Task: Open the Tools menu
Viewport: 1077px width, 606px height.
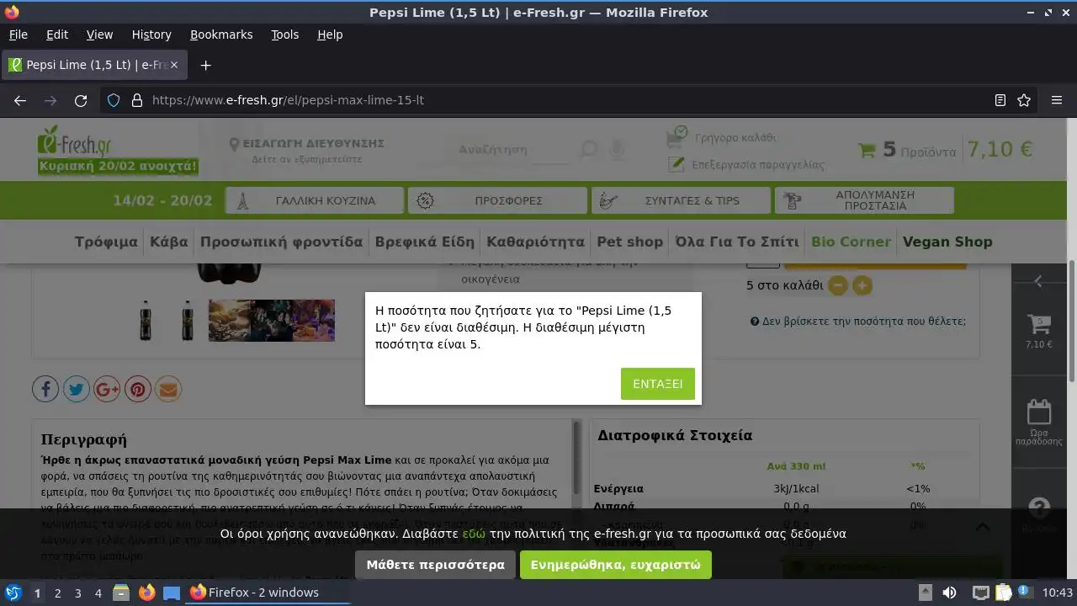Action: tap(284, 35)
